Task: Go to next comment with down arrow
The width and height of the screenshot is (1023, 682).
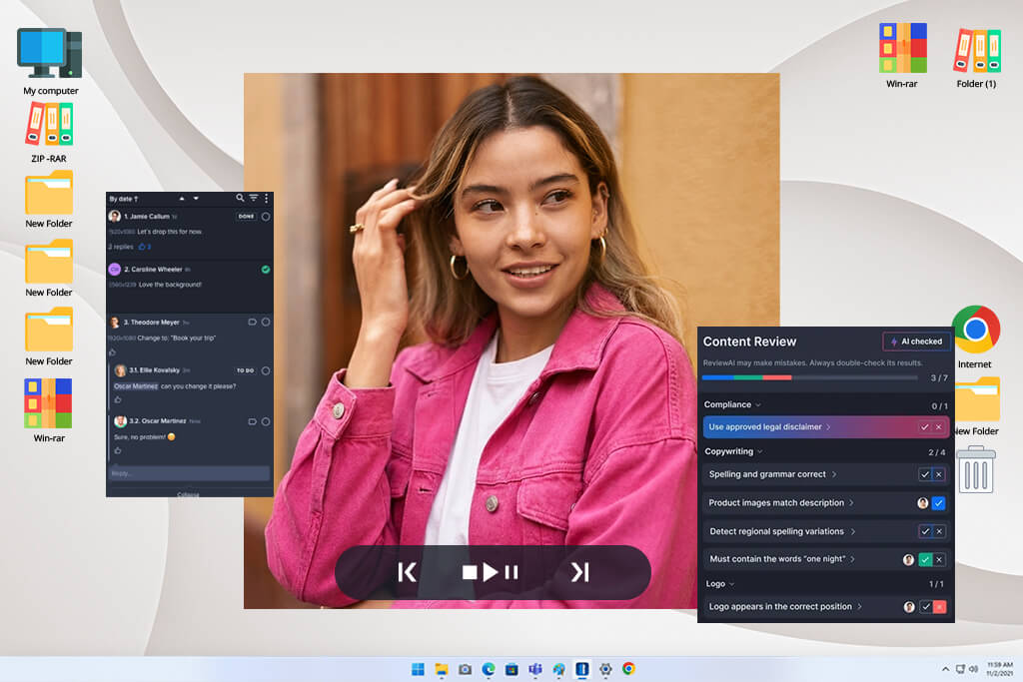Action: [x=196, y=199]
